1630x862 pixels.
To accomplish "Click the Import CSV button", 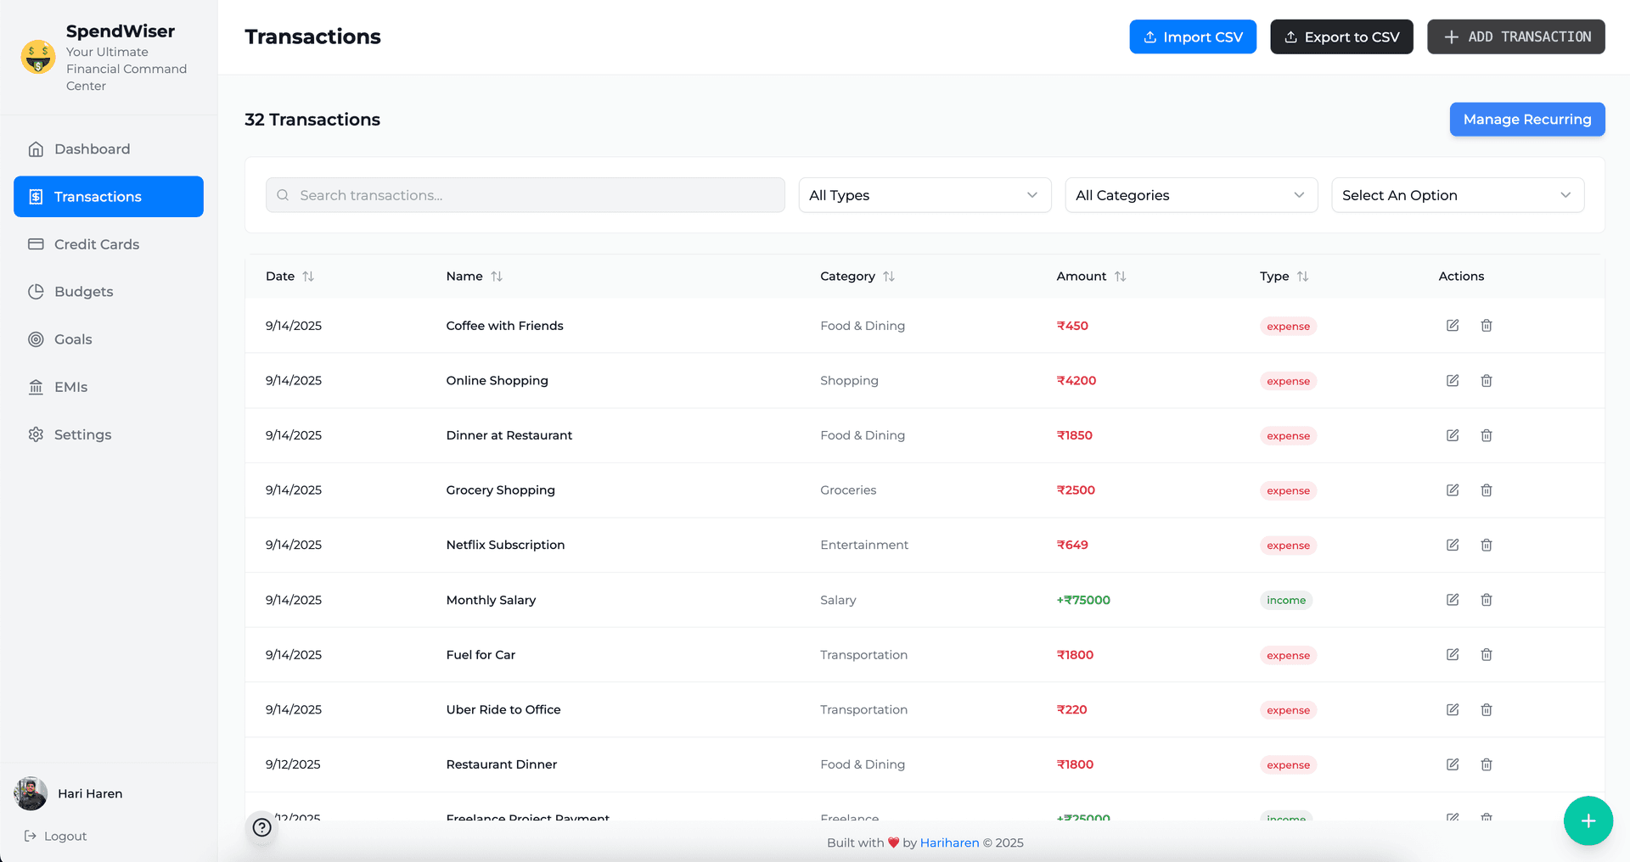I will coord(1192,36).
